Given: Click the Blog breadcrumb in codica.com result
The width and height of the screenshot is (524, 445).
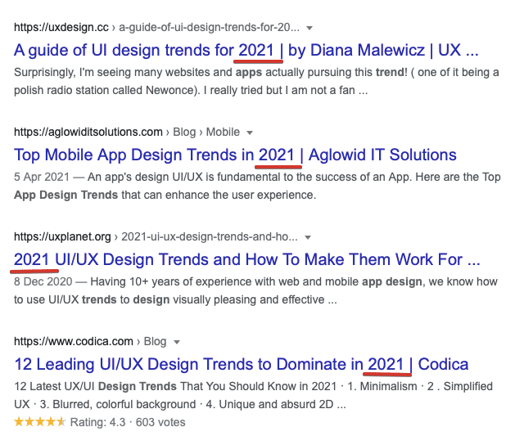Looking at the screenshot, I should 155,341.
